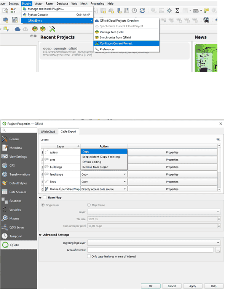This screenshot has height=290, width=225.
Task: Switch to the QFieldCloud tab
Action: tap(48, 132)
